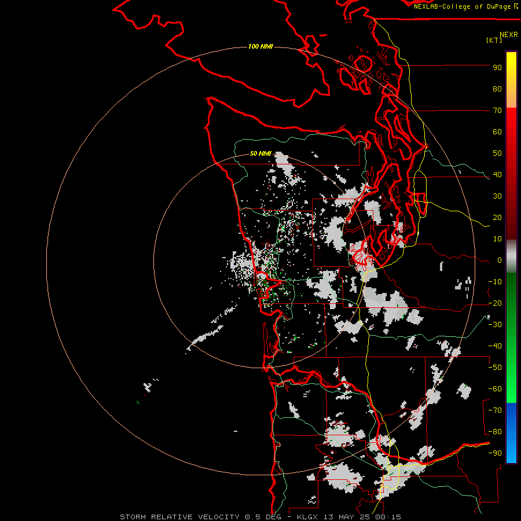The image size is (521, 521).
Task: Click the 20 value on velocity scale
Action: click(x=497, y=218)
